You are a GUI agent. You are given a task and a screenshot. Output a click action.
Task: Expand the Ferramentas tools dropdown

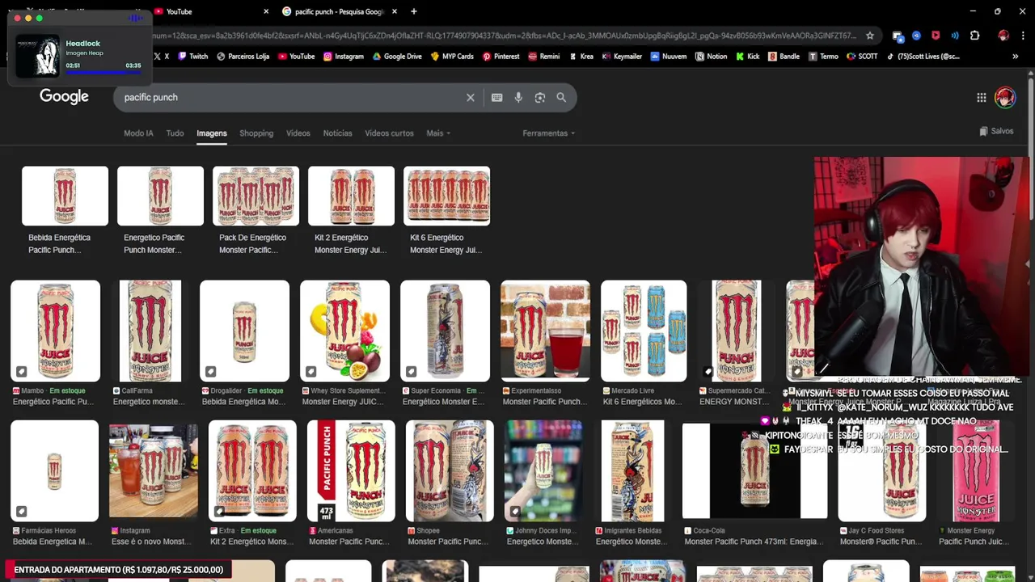coord(548,133)
